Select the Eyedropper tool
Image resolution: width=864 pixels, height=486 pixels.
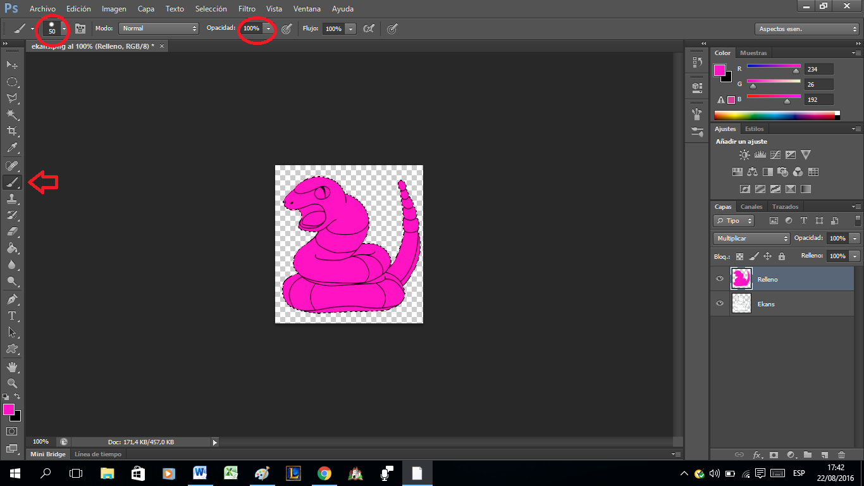(x=12, y=148)
